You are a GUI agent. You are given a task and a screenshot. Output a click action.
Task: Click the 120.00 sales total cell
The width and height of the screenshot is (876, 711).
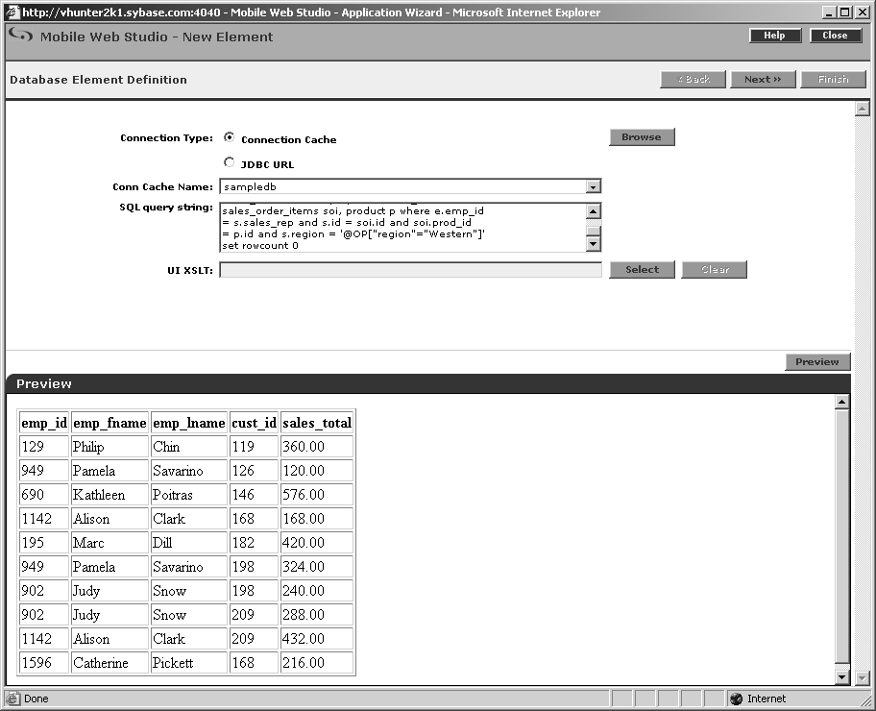(x=317, y=471)
